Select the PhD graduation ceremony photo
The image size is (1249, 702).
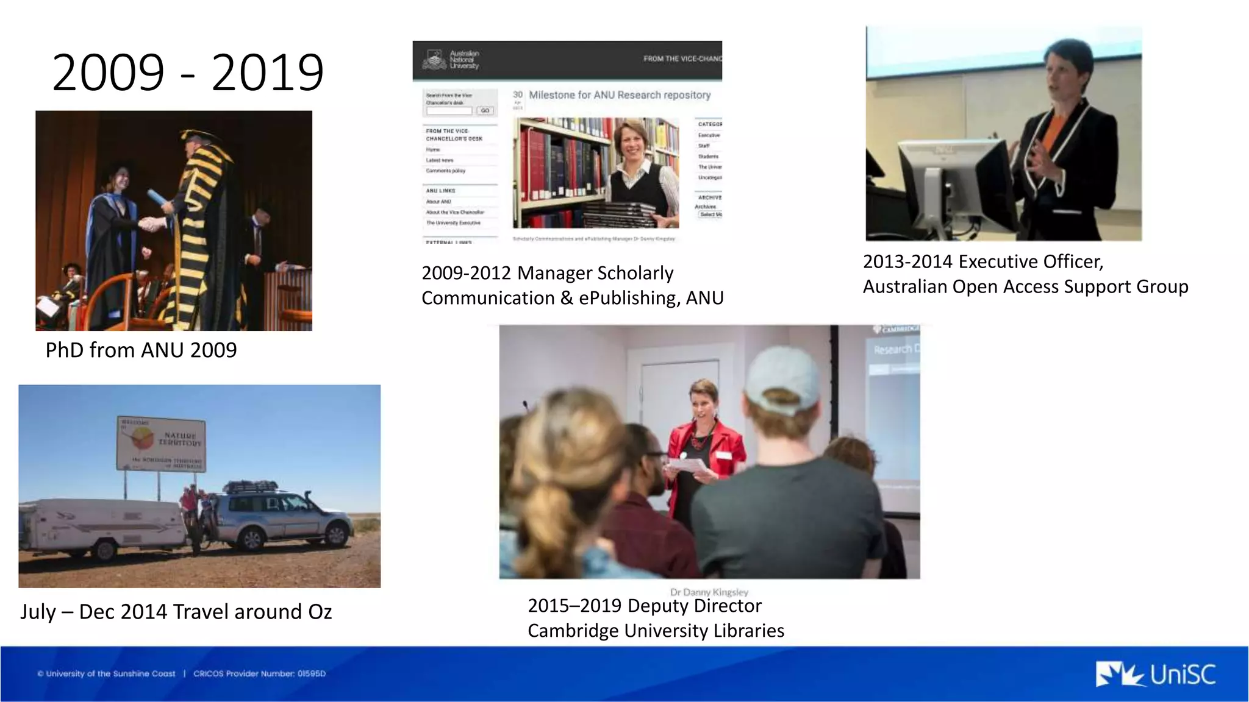(x=174, y=221)
